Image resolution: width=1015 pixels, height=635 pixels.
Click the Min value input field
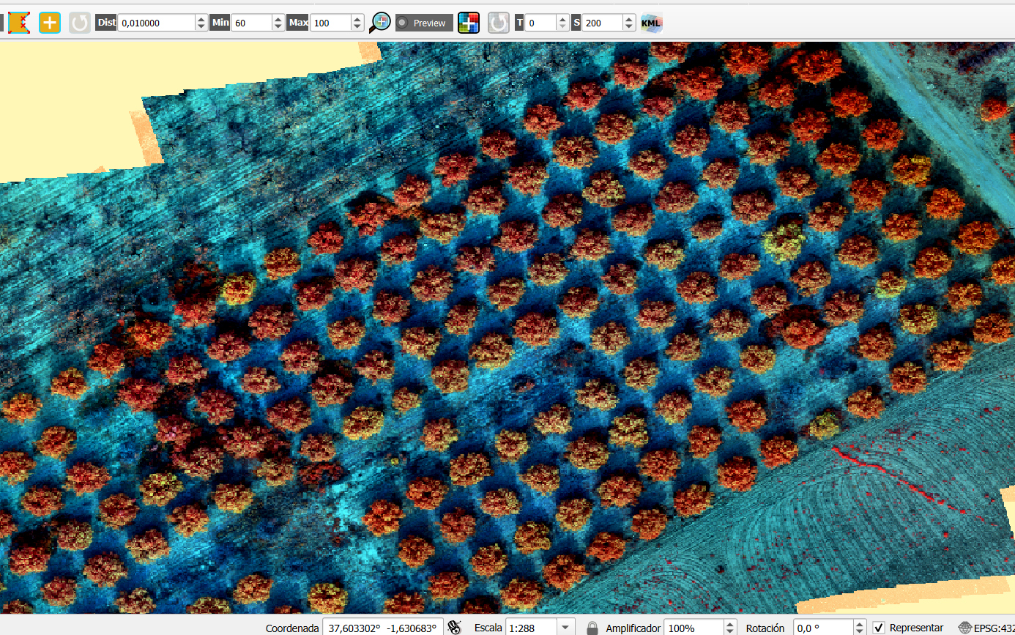pyautogui.click(x=252, y=23)
